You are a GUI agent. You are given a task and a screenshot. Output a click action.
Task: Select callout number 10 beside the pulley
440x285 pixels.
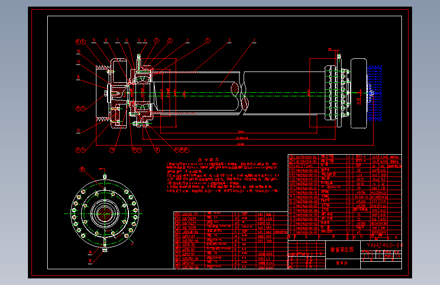pyautogui.click(x=79, y=52)
